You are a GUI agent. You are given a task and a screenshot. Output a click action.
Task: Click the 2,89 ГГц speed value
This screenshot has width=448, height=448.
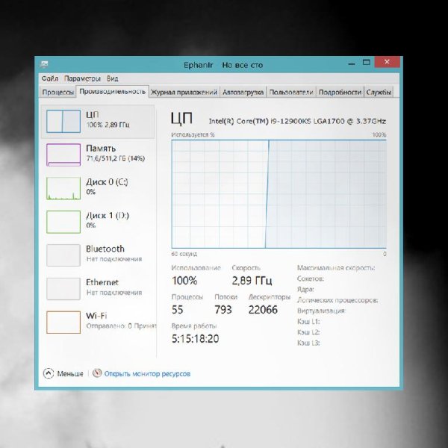(x=252, y=281)
